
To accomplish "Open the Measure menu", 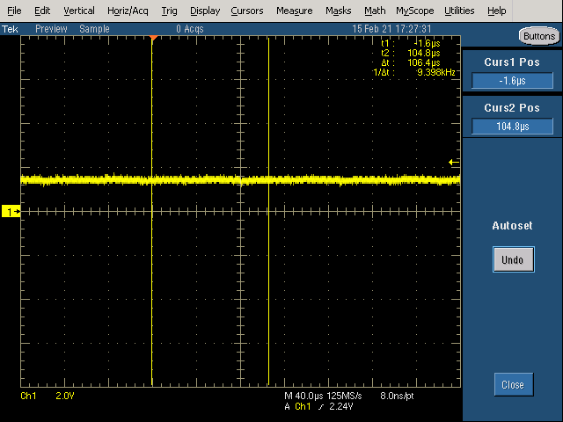I will [294, 11].
